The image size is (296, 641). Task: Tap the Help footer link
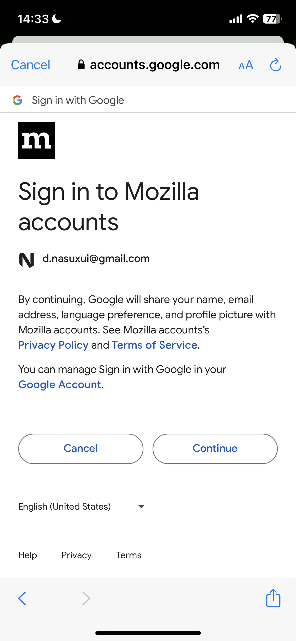(28, 555)
